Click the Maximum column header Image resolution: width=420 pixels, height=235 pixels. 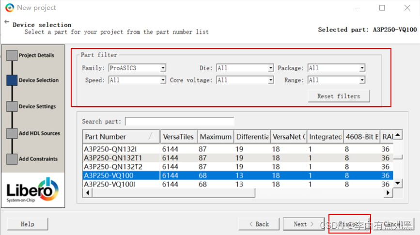(x=216, y=137)
